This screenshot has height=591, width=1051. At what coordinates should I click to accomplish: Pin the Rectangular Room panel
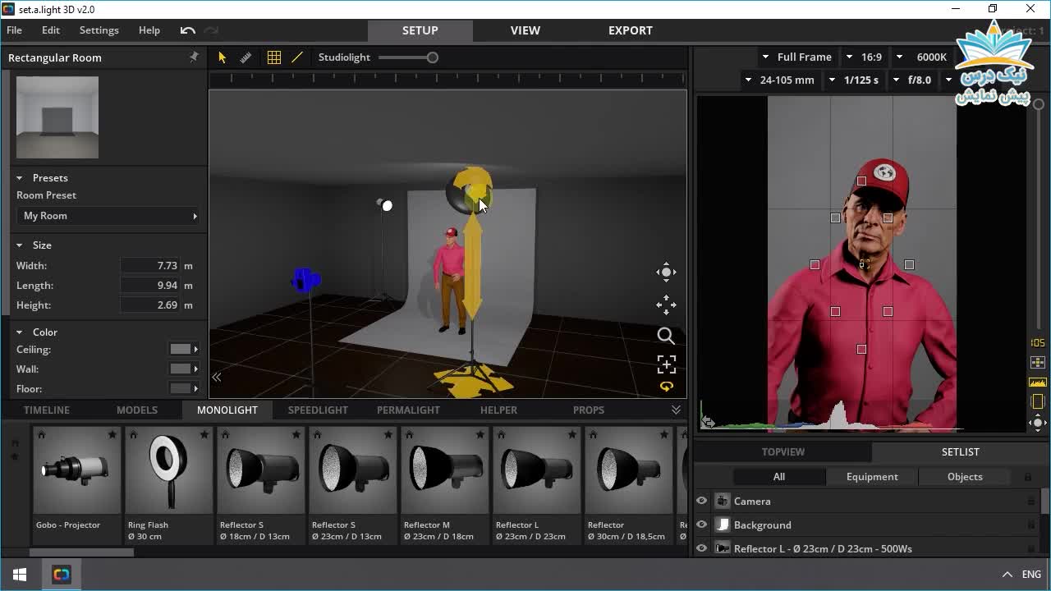click(194, 57)
